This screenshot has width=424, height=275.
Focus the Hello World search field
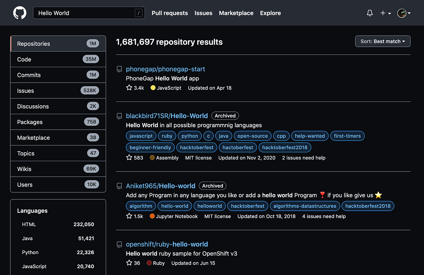click(89, 13)
